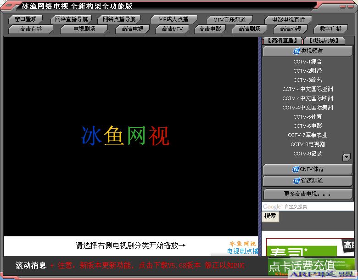This screenshot has height=280, width=358.
Task: Click the 电视剧点播 link
Action: 242,251
